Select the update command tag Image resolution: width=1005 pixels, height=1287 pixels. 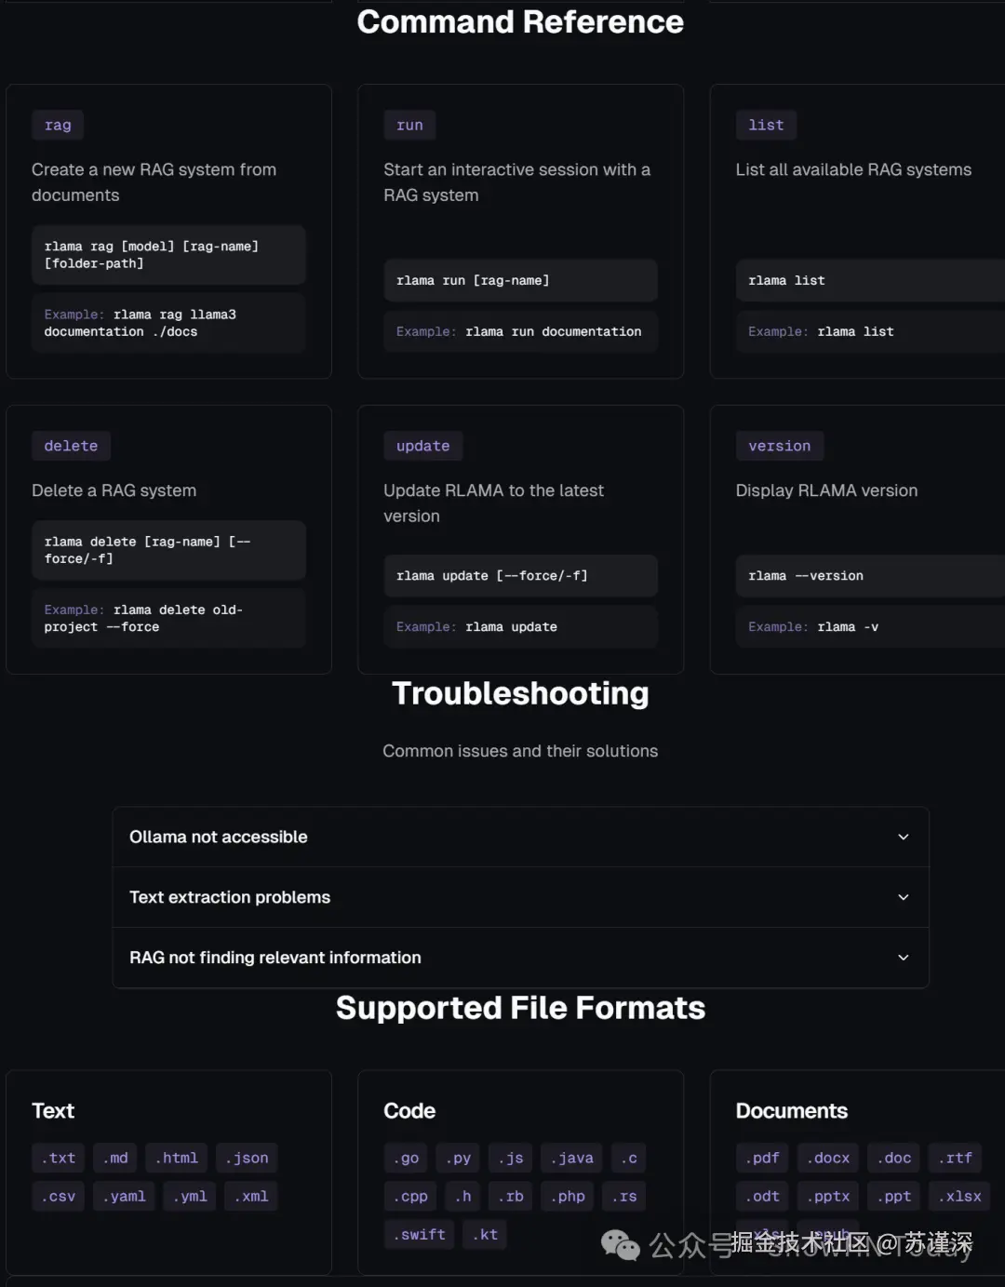pos(422,446)
